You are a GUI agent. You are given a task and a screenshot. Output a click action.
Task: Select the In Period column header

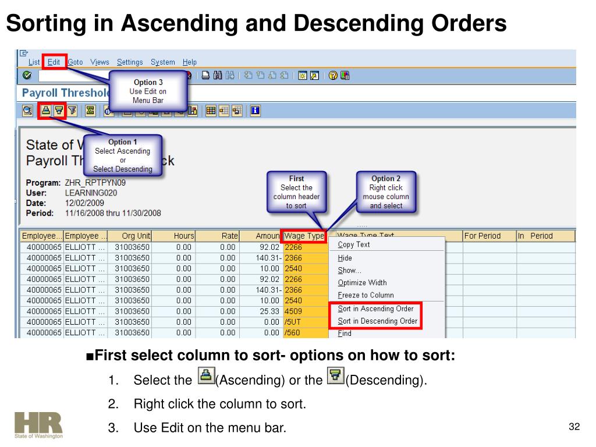point(545,236)
